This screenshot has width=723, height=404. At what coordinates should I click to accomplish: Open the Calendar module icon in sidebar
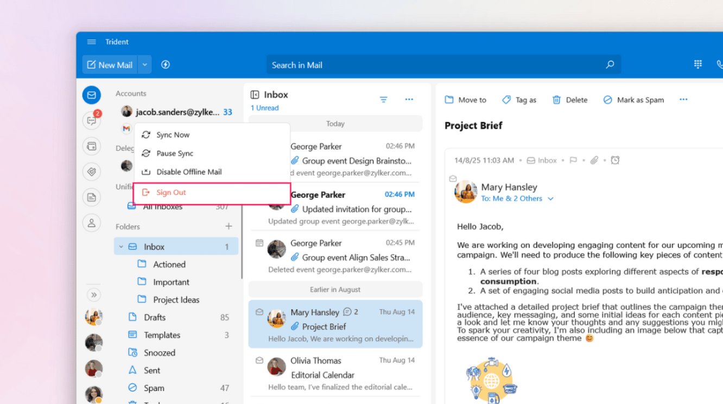[x=92, y=146]
